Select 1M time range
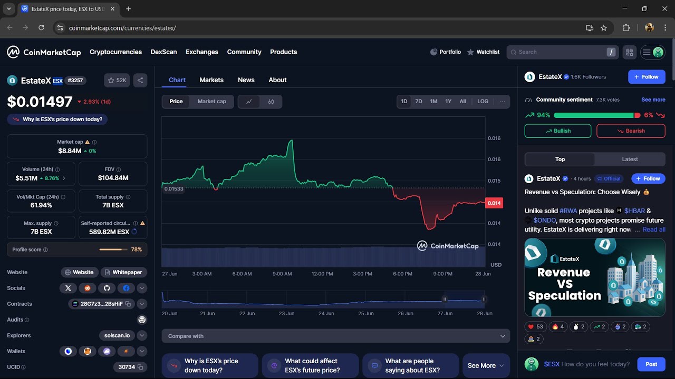 433,102
